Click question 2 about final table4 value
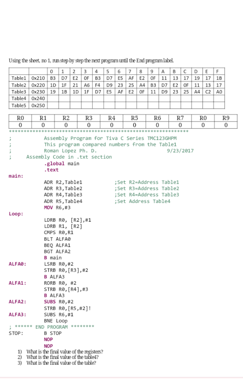 [x=62, y=357]
